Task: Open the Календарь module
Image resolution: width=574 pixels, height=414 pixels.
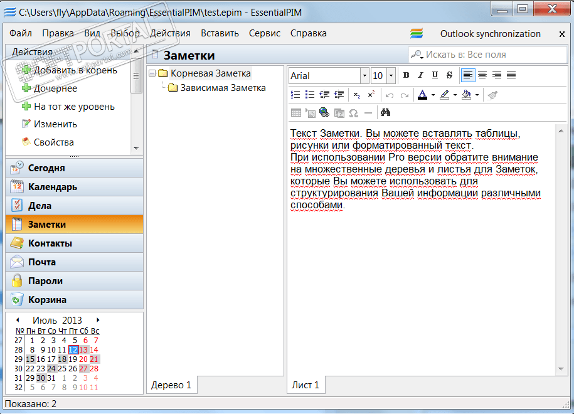Action: [74, 187]
